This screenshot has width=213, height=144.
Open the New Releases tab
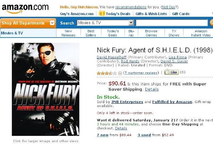coord(68,33)
